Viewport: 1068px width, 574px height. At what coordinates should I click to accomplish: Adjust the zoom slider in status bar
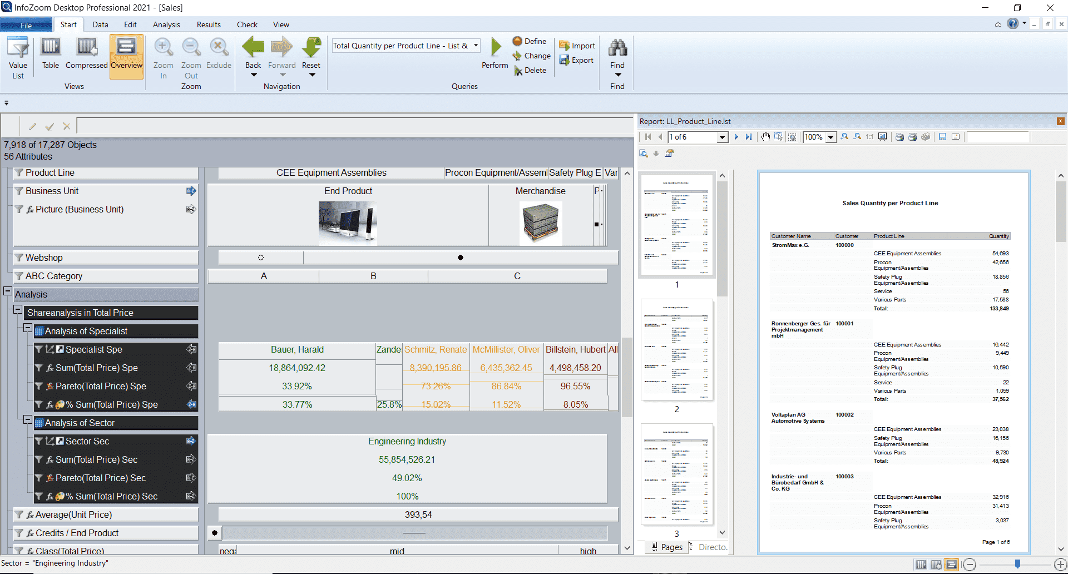[x=1017, y=565]
